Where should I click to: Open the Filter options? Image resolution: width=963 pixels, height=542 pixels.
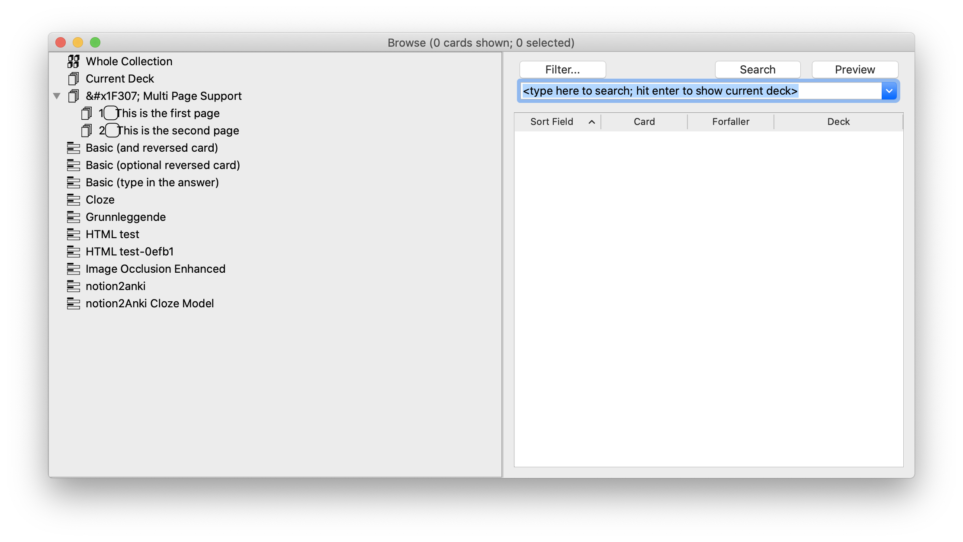pyautogui.click(x=562, y=69)
